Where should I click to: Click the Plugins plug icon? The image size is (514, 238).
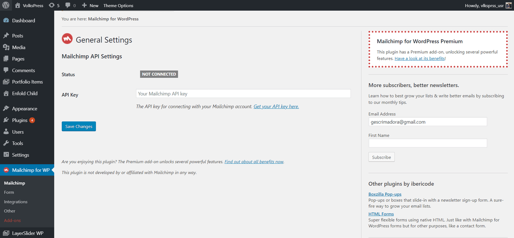pyautogui.click(x=6, y=120)
